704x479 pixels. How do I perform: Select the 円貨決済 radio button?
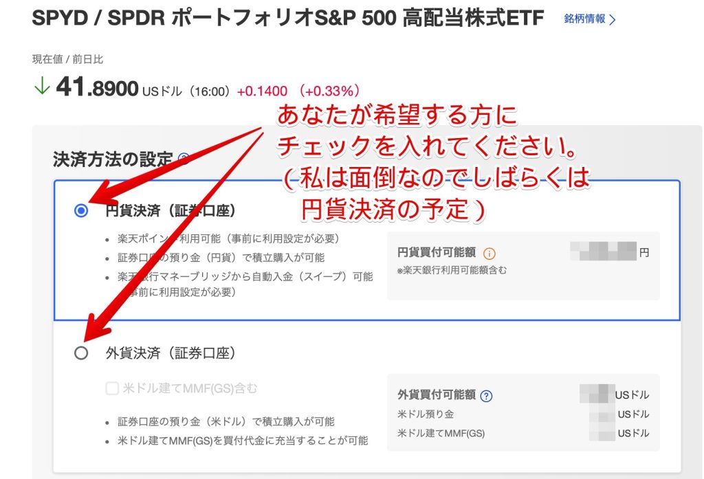click(81, 211)
